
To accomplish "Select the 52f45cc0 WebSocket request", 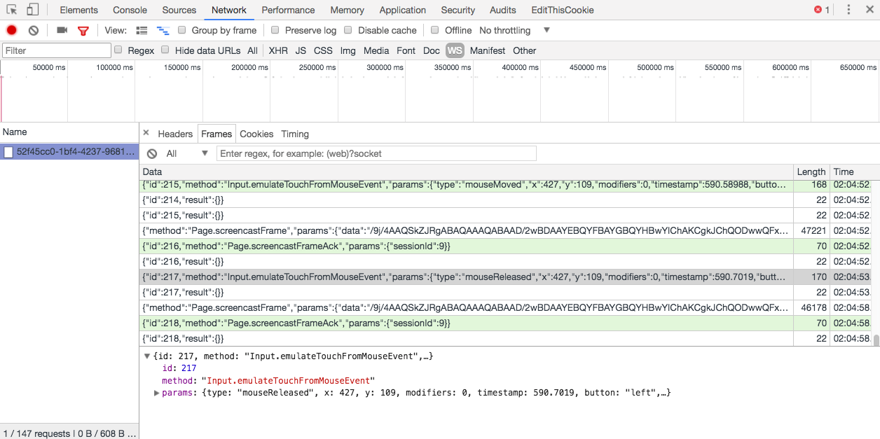I will pyautogui.click(x=69, y=152).
